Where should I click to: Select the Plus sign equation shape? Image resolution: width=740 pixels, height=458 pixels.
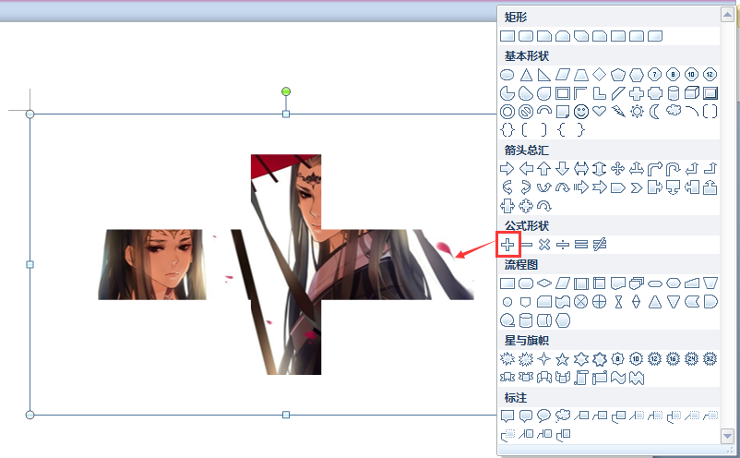tap(507, 245)
